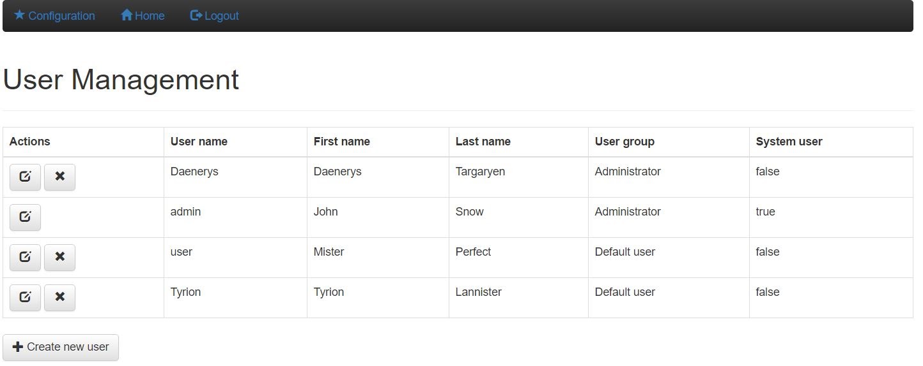Click the logout arrow icon
Viewport: 923px width, 366px height.
pyautogui.click(x=196, y=15)
